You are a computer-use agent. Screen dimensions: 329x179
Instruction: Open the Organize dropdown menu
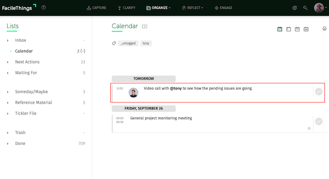pyautogui.click(x=158, y=8)
